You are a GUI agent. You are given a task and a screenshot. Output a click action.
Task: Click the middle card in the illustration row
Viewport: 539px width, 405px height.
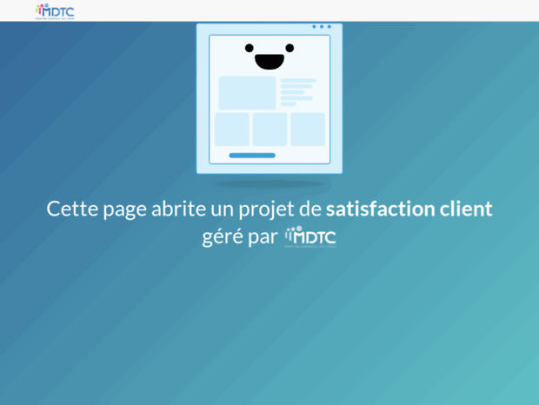[x=269, y=129]
